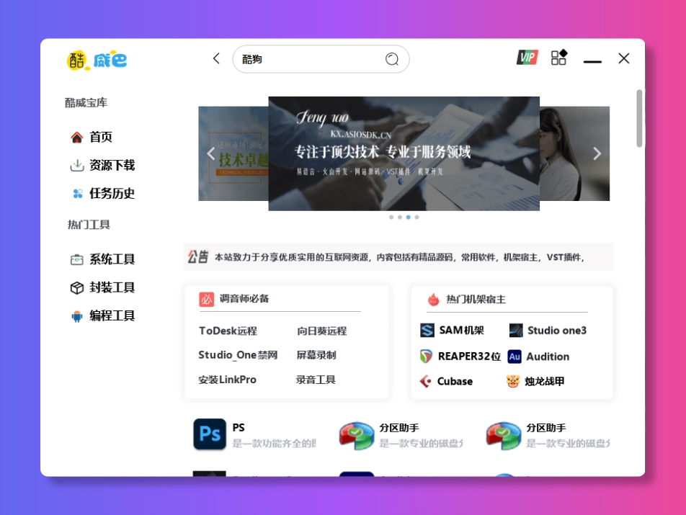Click the Audition label
The image size is (686, 515).
[x=548, y=357]
